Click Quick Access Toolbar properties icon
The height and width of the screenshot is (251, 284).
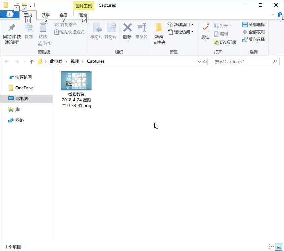coord(17,5)
